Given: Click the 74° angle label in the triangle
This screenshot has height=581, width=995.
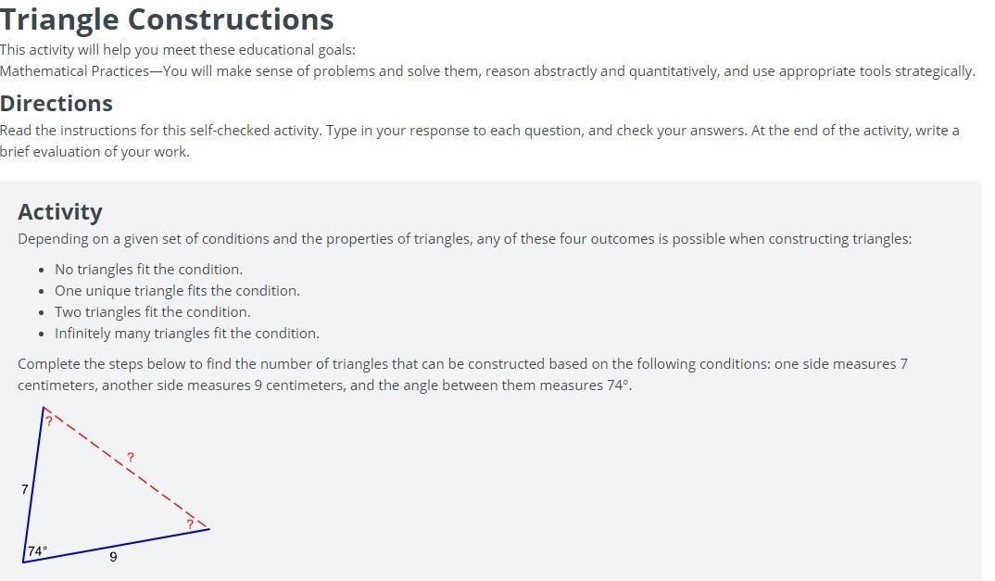Looking at the screenshot, I should [37, 551].
